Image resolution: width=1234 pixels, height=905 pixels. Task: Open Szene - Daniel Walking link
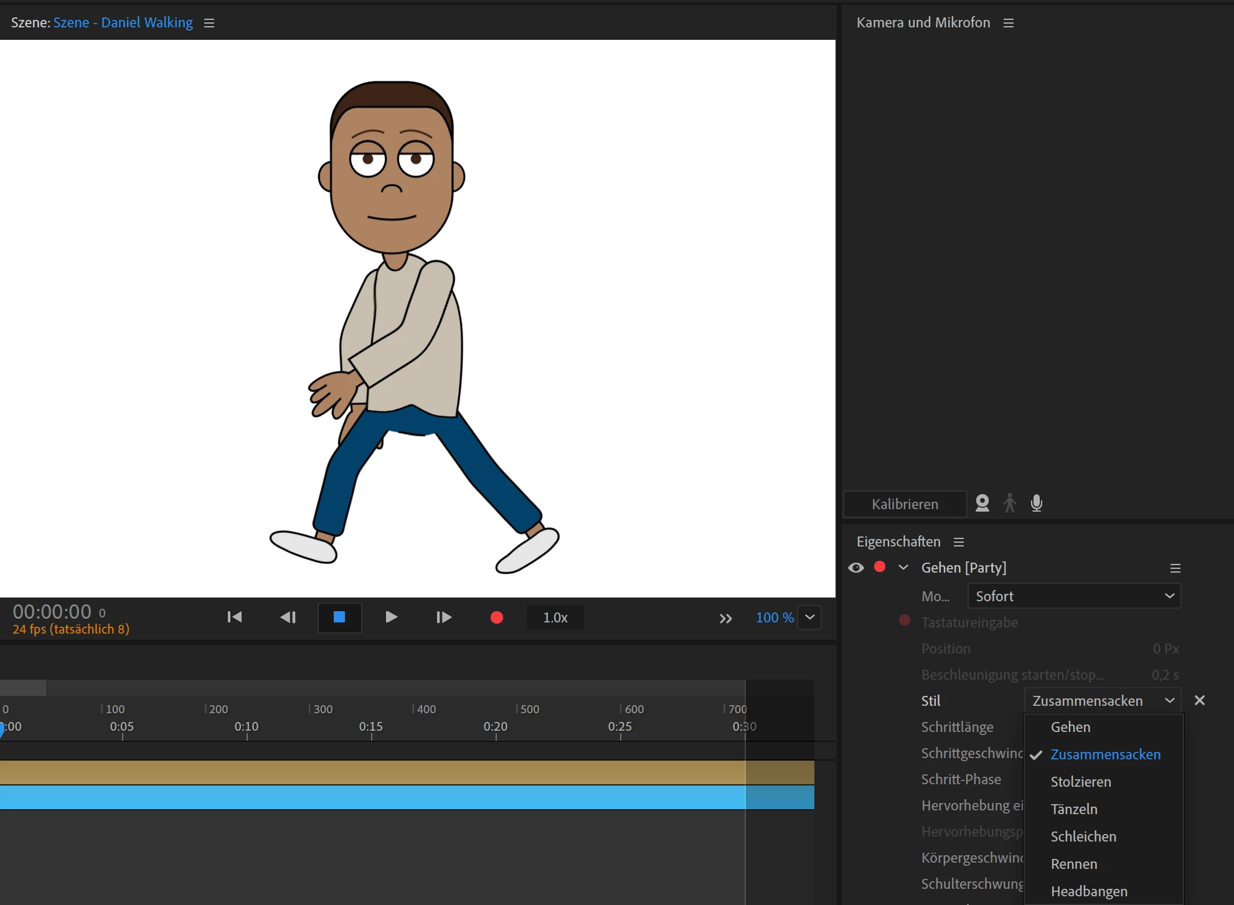pos(123,22)
